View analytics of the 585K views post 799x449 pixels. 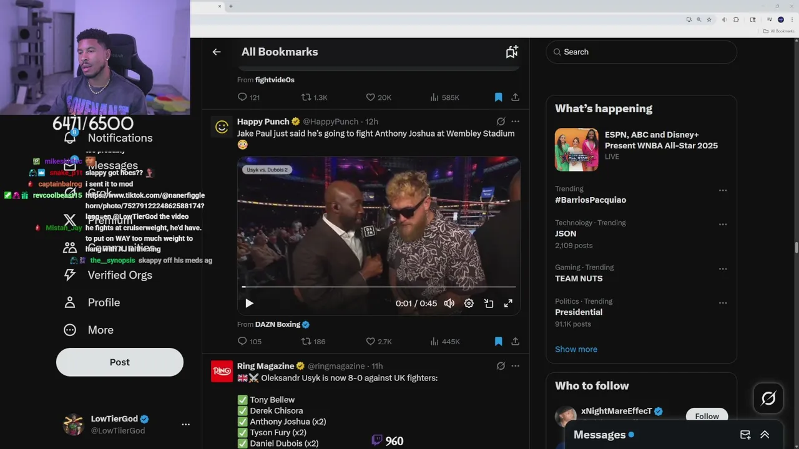[444, 97]
